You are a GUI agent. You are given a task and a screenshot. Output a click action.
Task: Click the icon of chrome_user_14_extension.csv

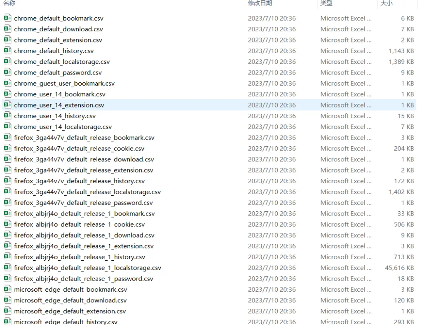tap(7, 105)
